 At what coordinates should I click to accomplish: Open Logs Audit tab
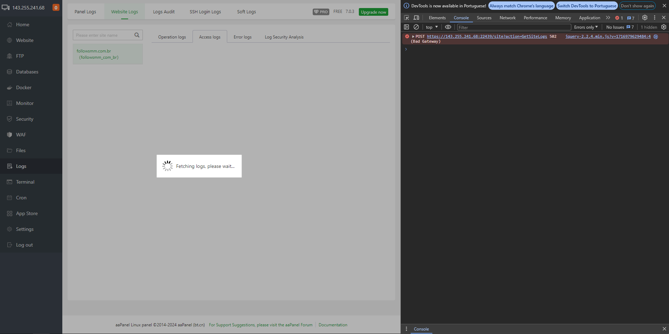164,12
